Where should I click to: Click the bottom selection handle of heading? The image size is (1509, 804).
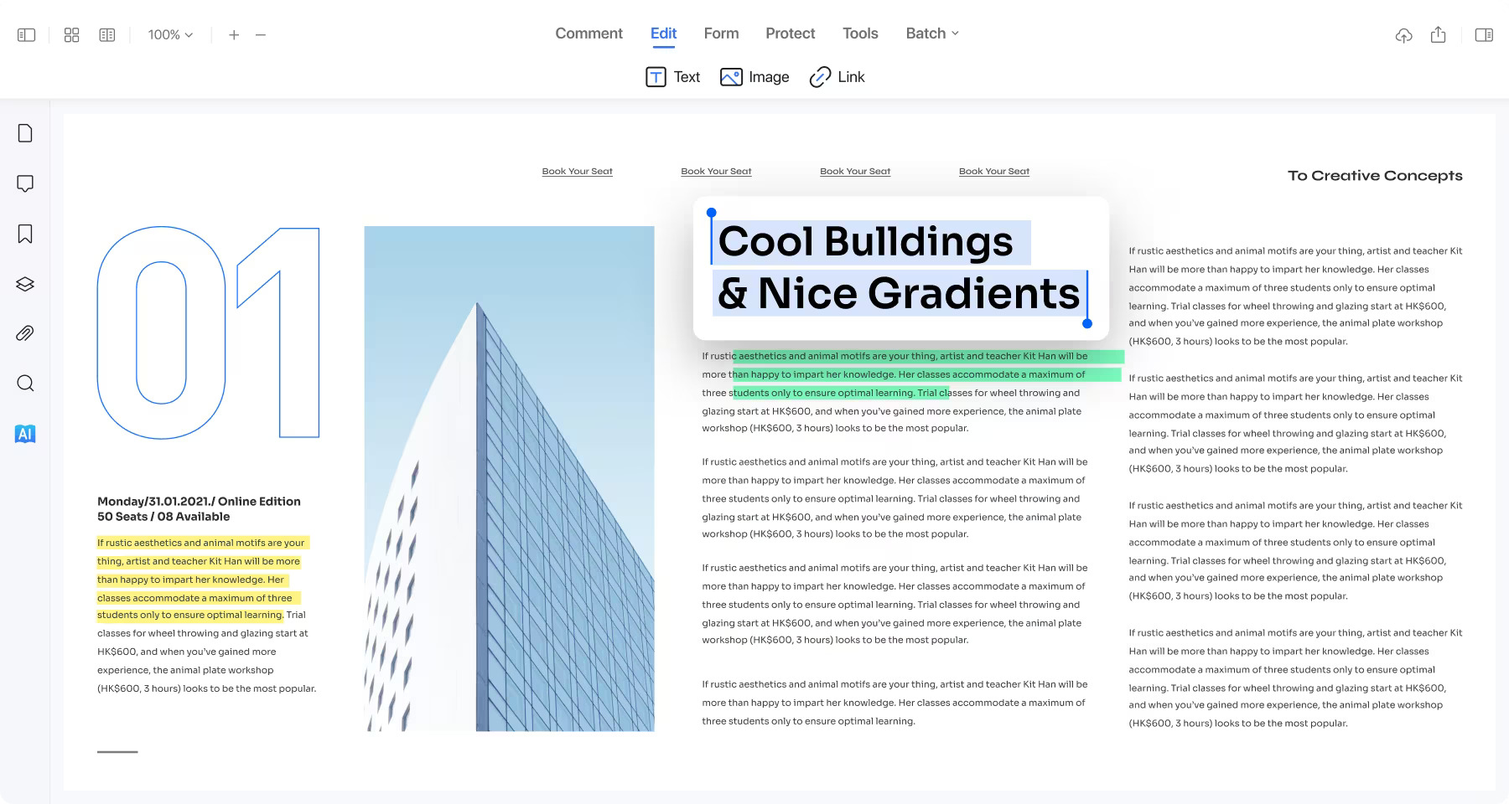(1087, 323)
